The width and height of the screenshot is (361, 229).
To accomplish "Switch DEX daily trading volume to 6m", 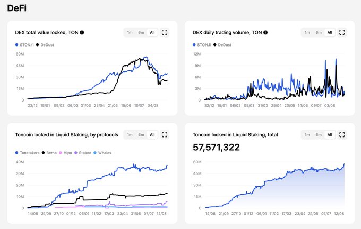I will (319, 32).
